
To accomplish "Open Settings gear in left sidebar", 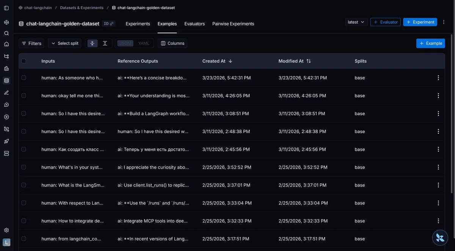I will 6,230.
